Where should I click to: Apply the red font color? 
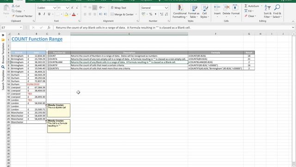(74, 14)
